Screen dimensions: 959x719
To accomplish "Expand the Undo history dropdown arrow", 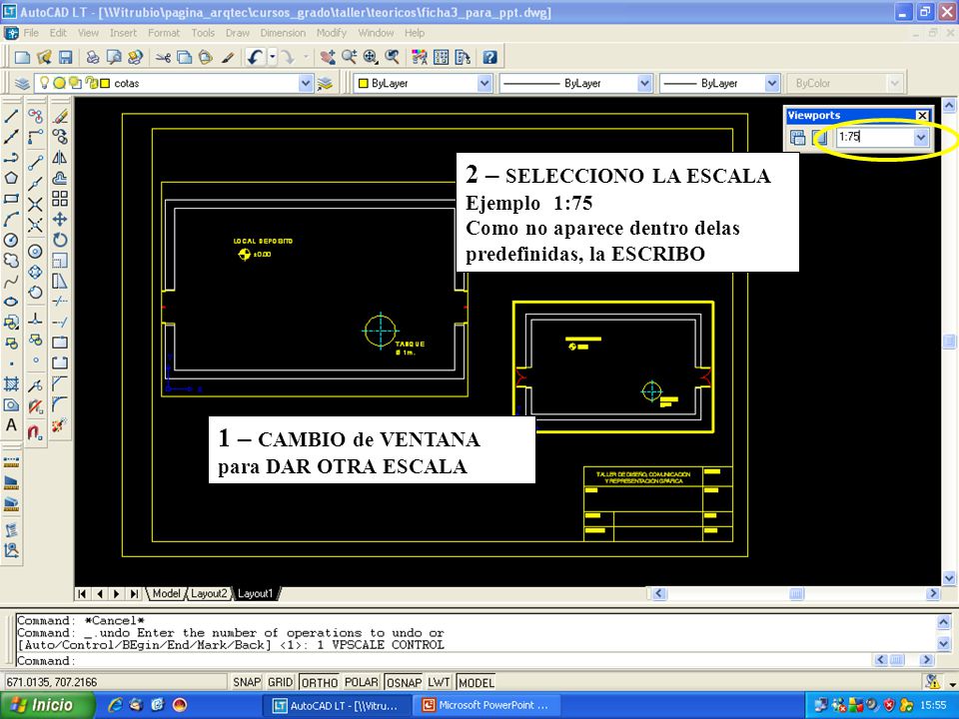I will (x=273, y=58).
